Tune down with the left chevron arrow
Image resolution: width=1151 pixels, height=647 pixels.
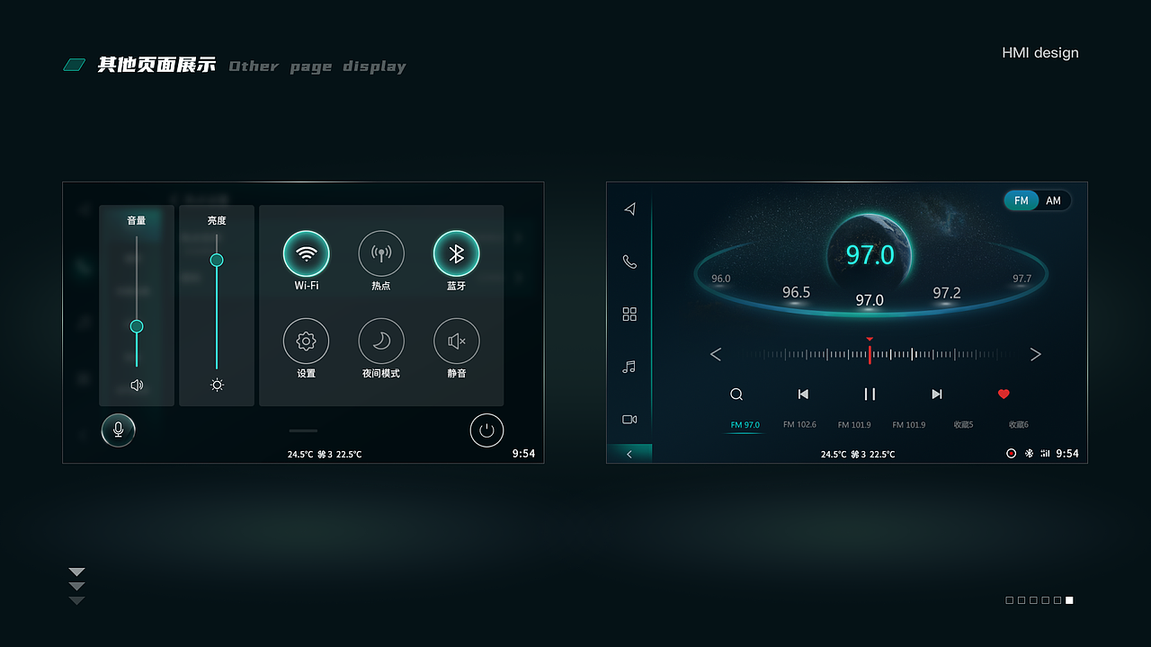(716, 355)
